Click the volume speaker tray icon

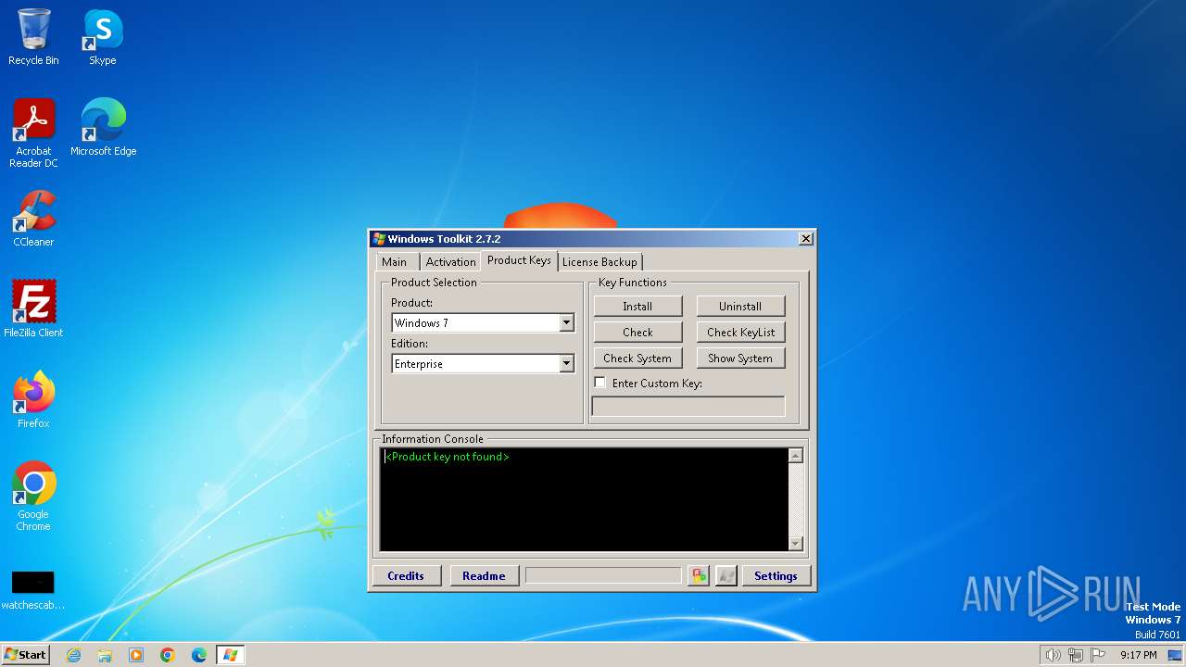point(1053,655)
